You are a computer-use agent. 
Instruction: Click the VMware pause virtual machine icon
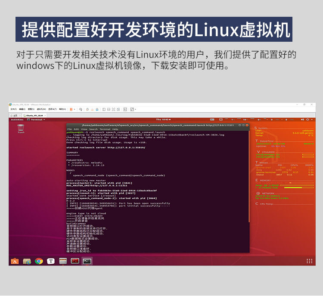pyautogui.click(x=71, y=109)
